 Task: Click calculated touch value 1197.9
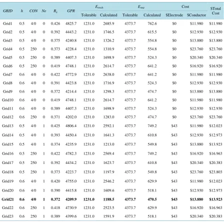pos(108,172)
